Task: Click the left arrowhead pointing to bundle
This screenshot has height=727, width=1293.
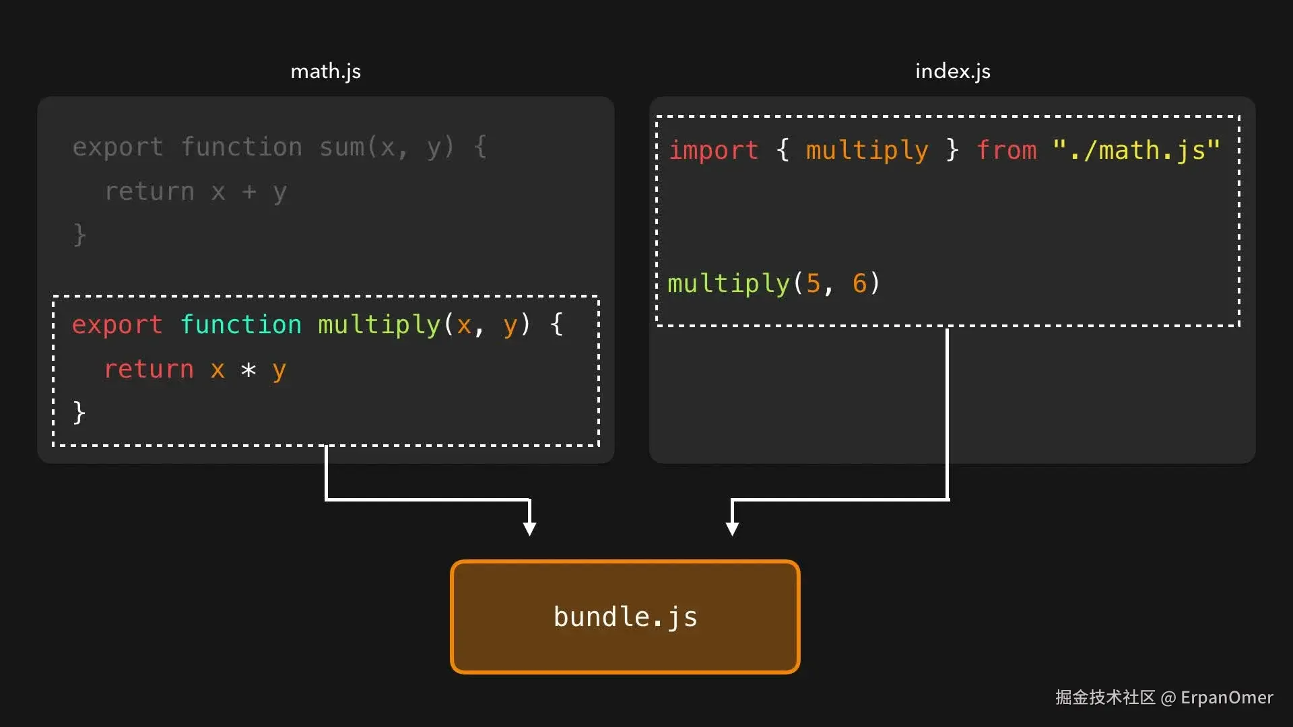Action: 530,528
